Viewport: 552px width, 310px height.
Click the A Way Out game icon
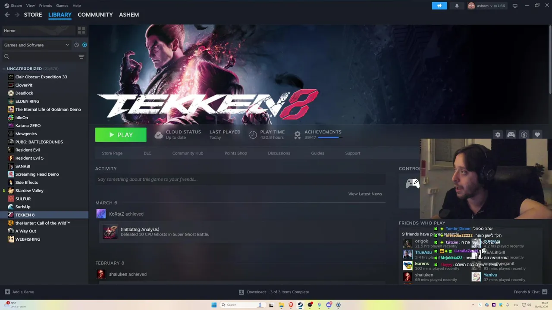click(x=11, y=231)
